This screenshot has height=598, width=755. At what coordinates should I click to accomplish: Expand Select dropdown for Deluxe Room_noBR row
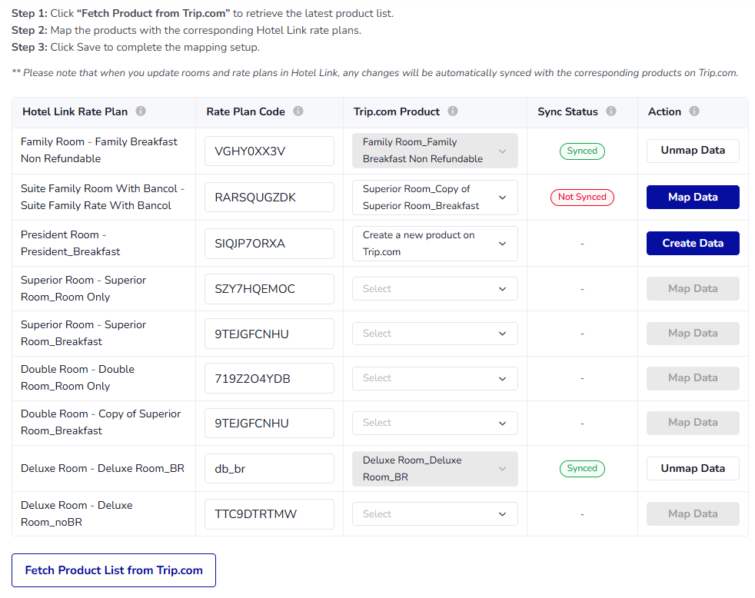tap(434, 514)
